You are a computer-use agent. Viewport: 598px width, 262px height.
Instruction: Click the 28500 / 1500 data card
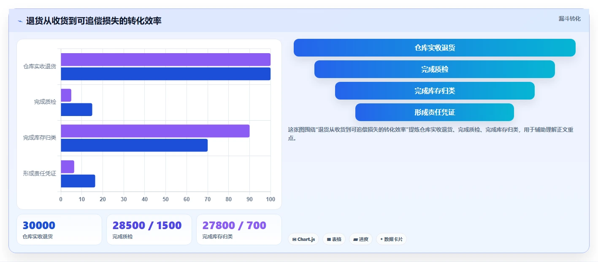click(149, 230)
